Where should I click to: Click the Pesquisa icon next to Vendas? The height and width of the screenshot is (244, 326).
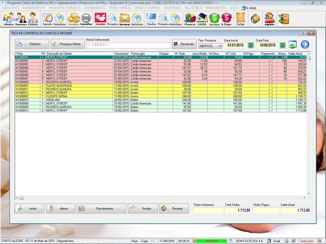point(163,19)
